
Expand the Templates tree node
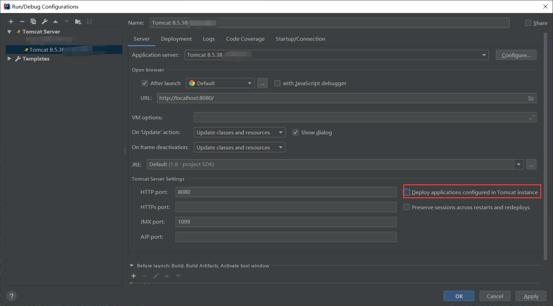point(9,59)
